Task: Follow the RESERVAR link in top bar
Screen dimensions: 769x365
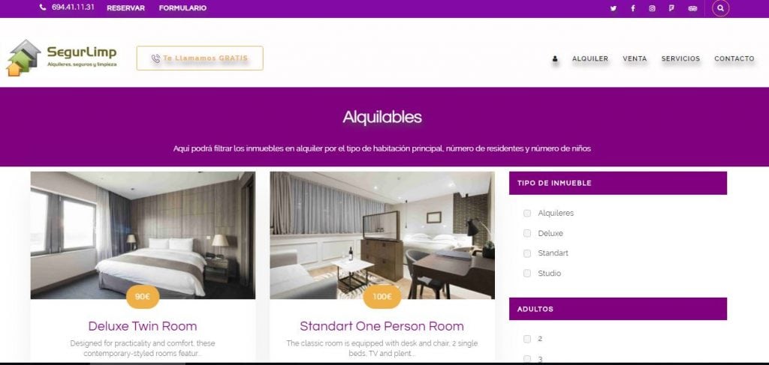Action: tap(125, 8)
